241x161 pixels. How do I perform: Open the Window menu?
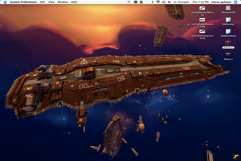(63, 2)
